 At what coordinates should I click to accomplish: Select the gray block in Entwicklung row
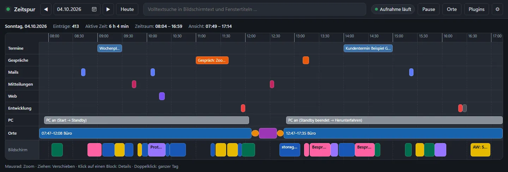click(x=465, y=108)
